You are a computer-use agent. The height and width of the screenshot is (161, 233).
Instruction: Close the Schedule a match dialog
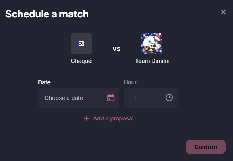point(223,12)
